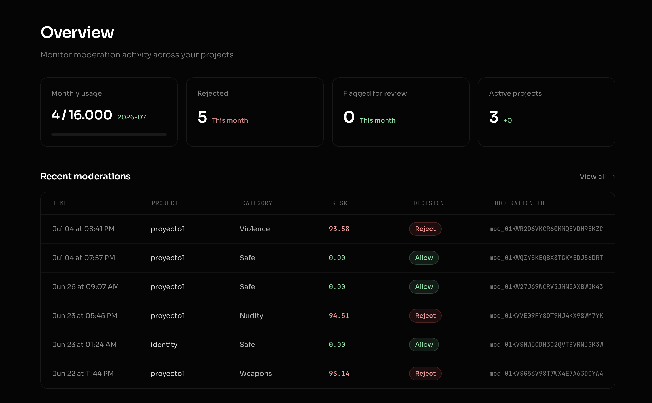
Task: Click the Jul 04 at 08:41 PM timestamp
Action: (83, 229)
